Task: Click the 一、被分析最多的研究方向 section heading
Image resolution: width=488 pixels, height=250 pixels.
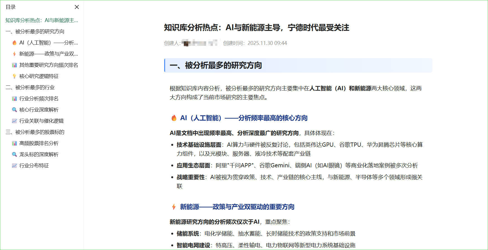Action: (x=216, y=65)
